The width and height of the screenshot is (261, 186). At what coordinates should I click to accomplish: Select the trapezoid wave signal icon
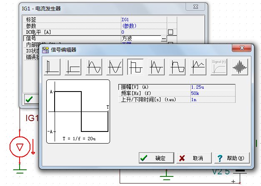pos(177,67)
